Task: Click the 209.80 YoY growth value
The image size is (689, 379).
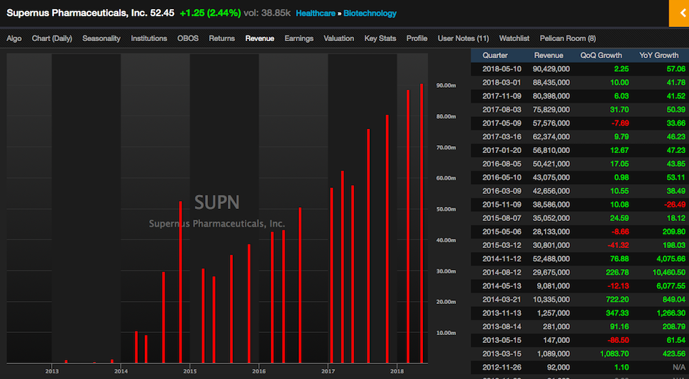Action: coord(674,232)
